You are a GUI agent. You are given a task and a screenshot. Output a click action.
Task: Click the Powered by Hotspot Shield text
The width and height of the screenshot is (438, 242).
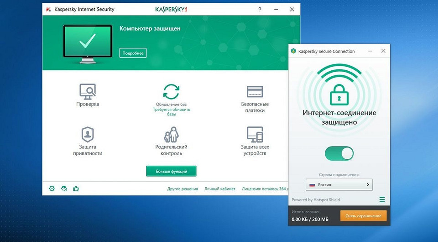[316, 200]
